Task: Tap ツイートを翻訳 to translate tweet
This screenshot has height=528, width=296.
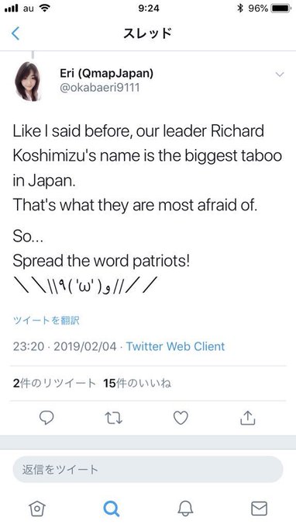Action: point(46,320)
